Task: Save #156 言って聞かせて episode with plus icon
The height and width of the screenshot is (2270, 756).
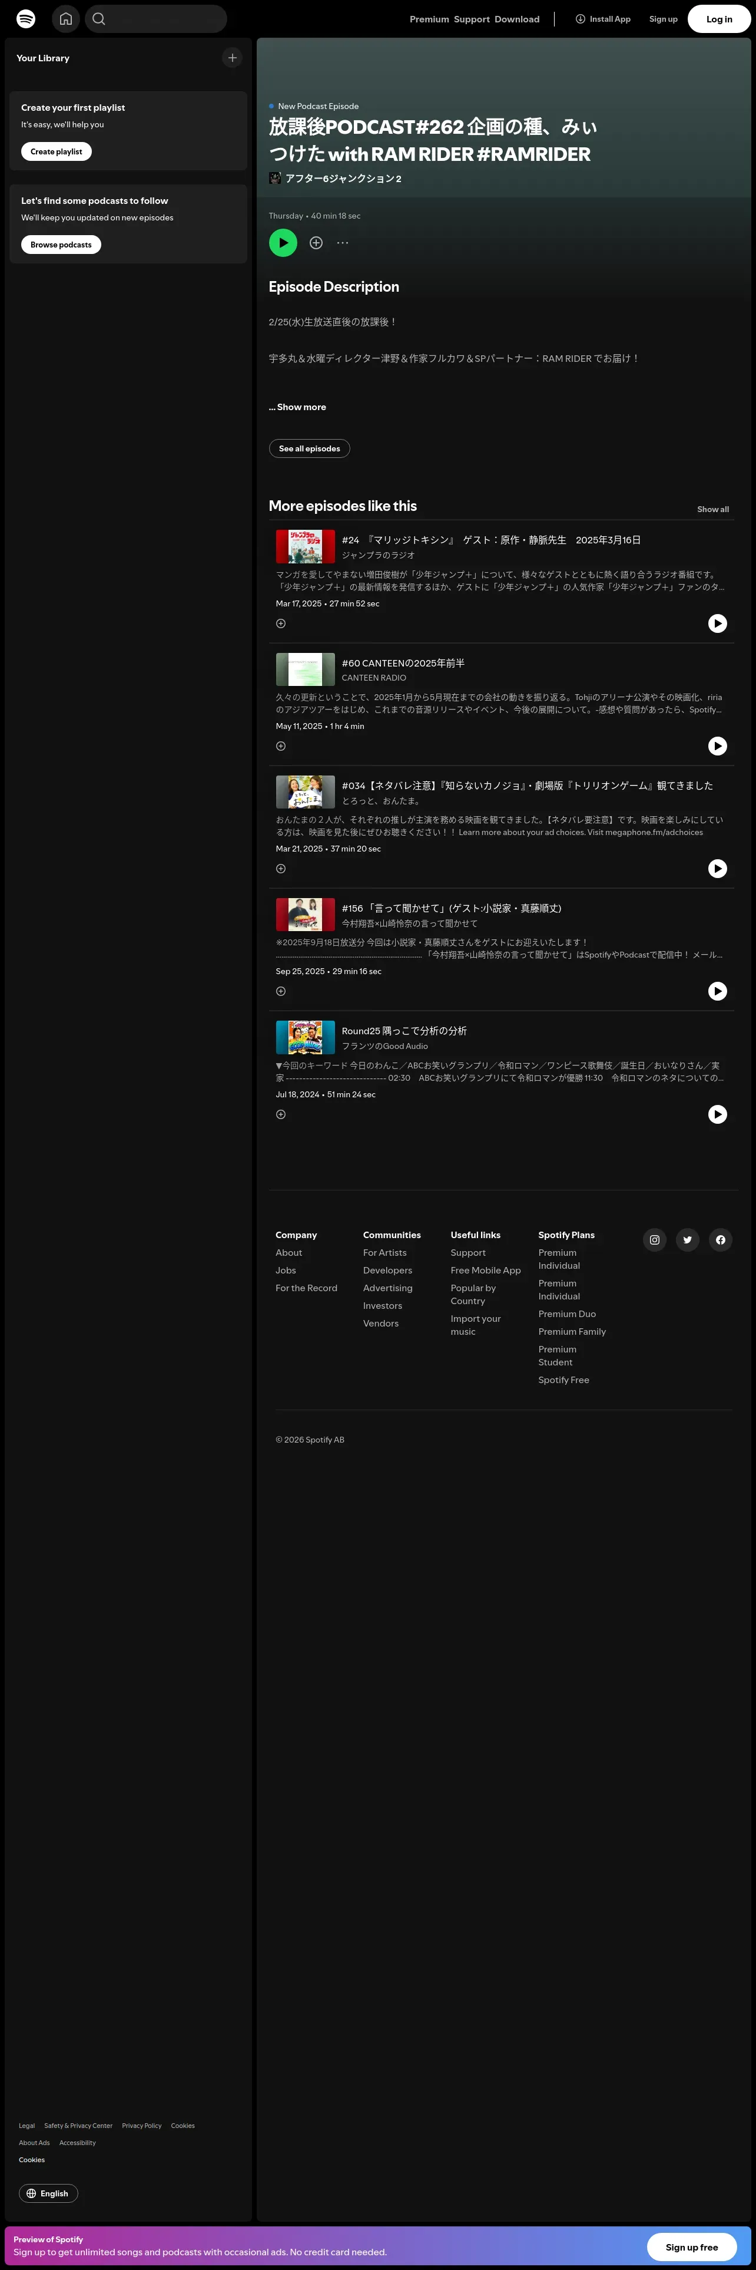Action: click(x=281, y=991)
